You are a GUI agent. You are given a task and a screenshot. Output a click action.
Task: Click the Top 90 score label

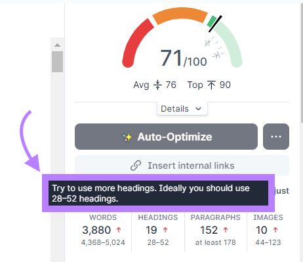coord(209,85)
